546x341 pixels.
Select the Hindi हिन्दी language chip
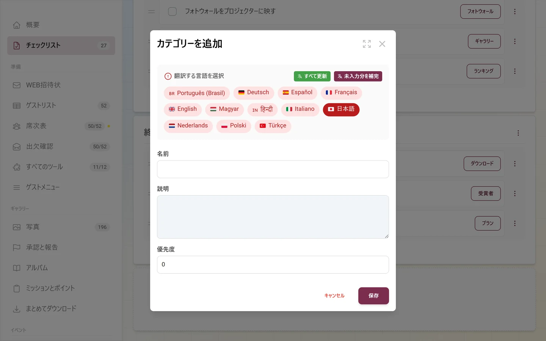[x=262, y=109]
